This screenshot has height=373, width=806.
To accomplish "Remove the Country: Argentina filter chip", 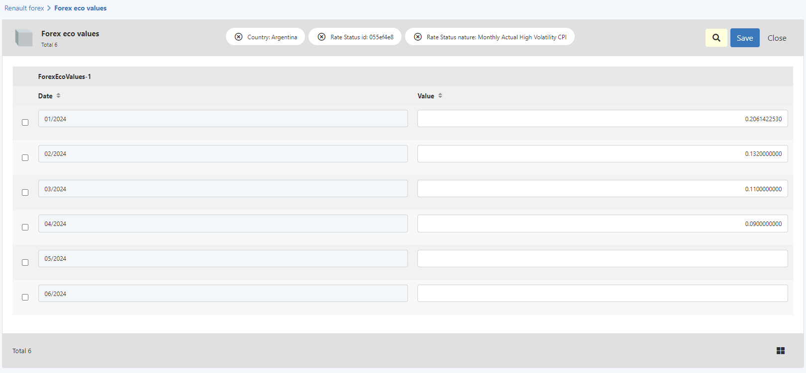I will (x=239, y=37).
